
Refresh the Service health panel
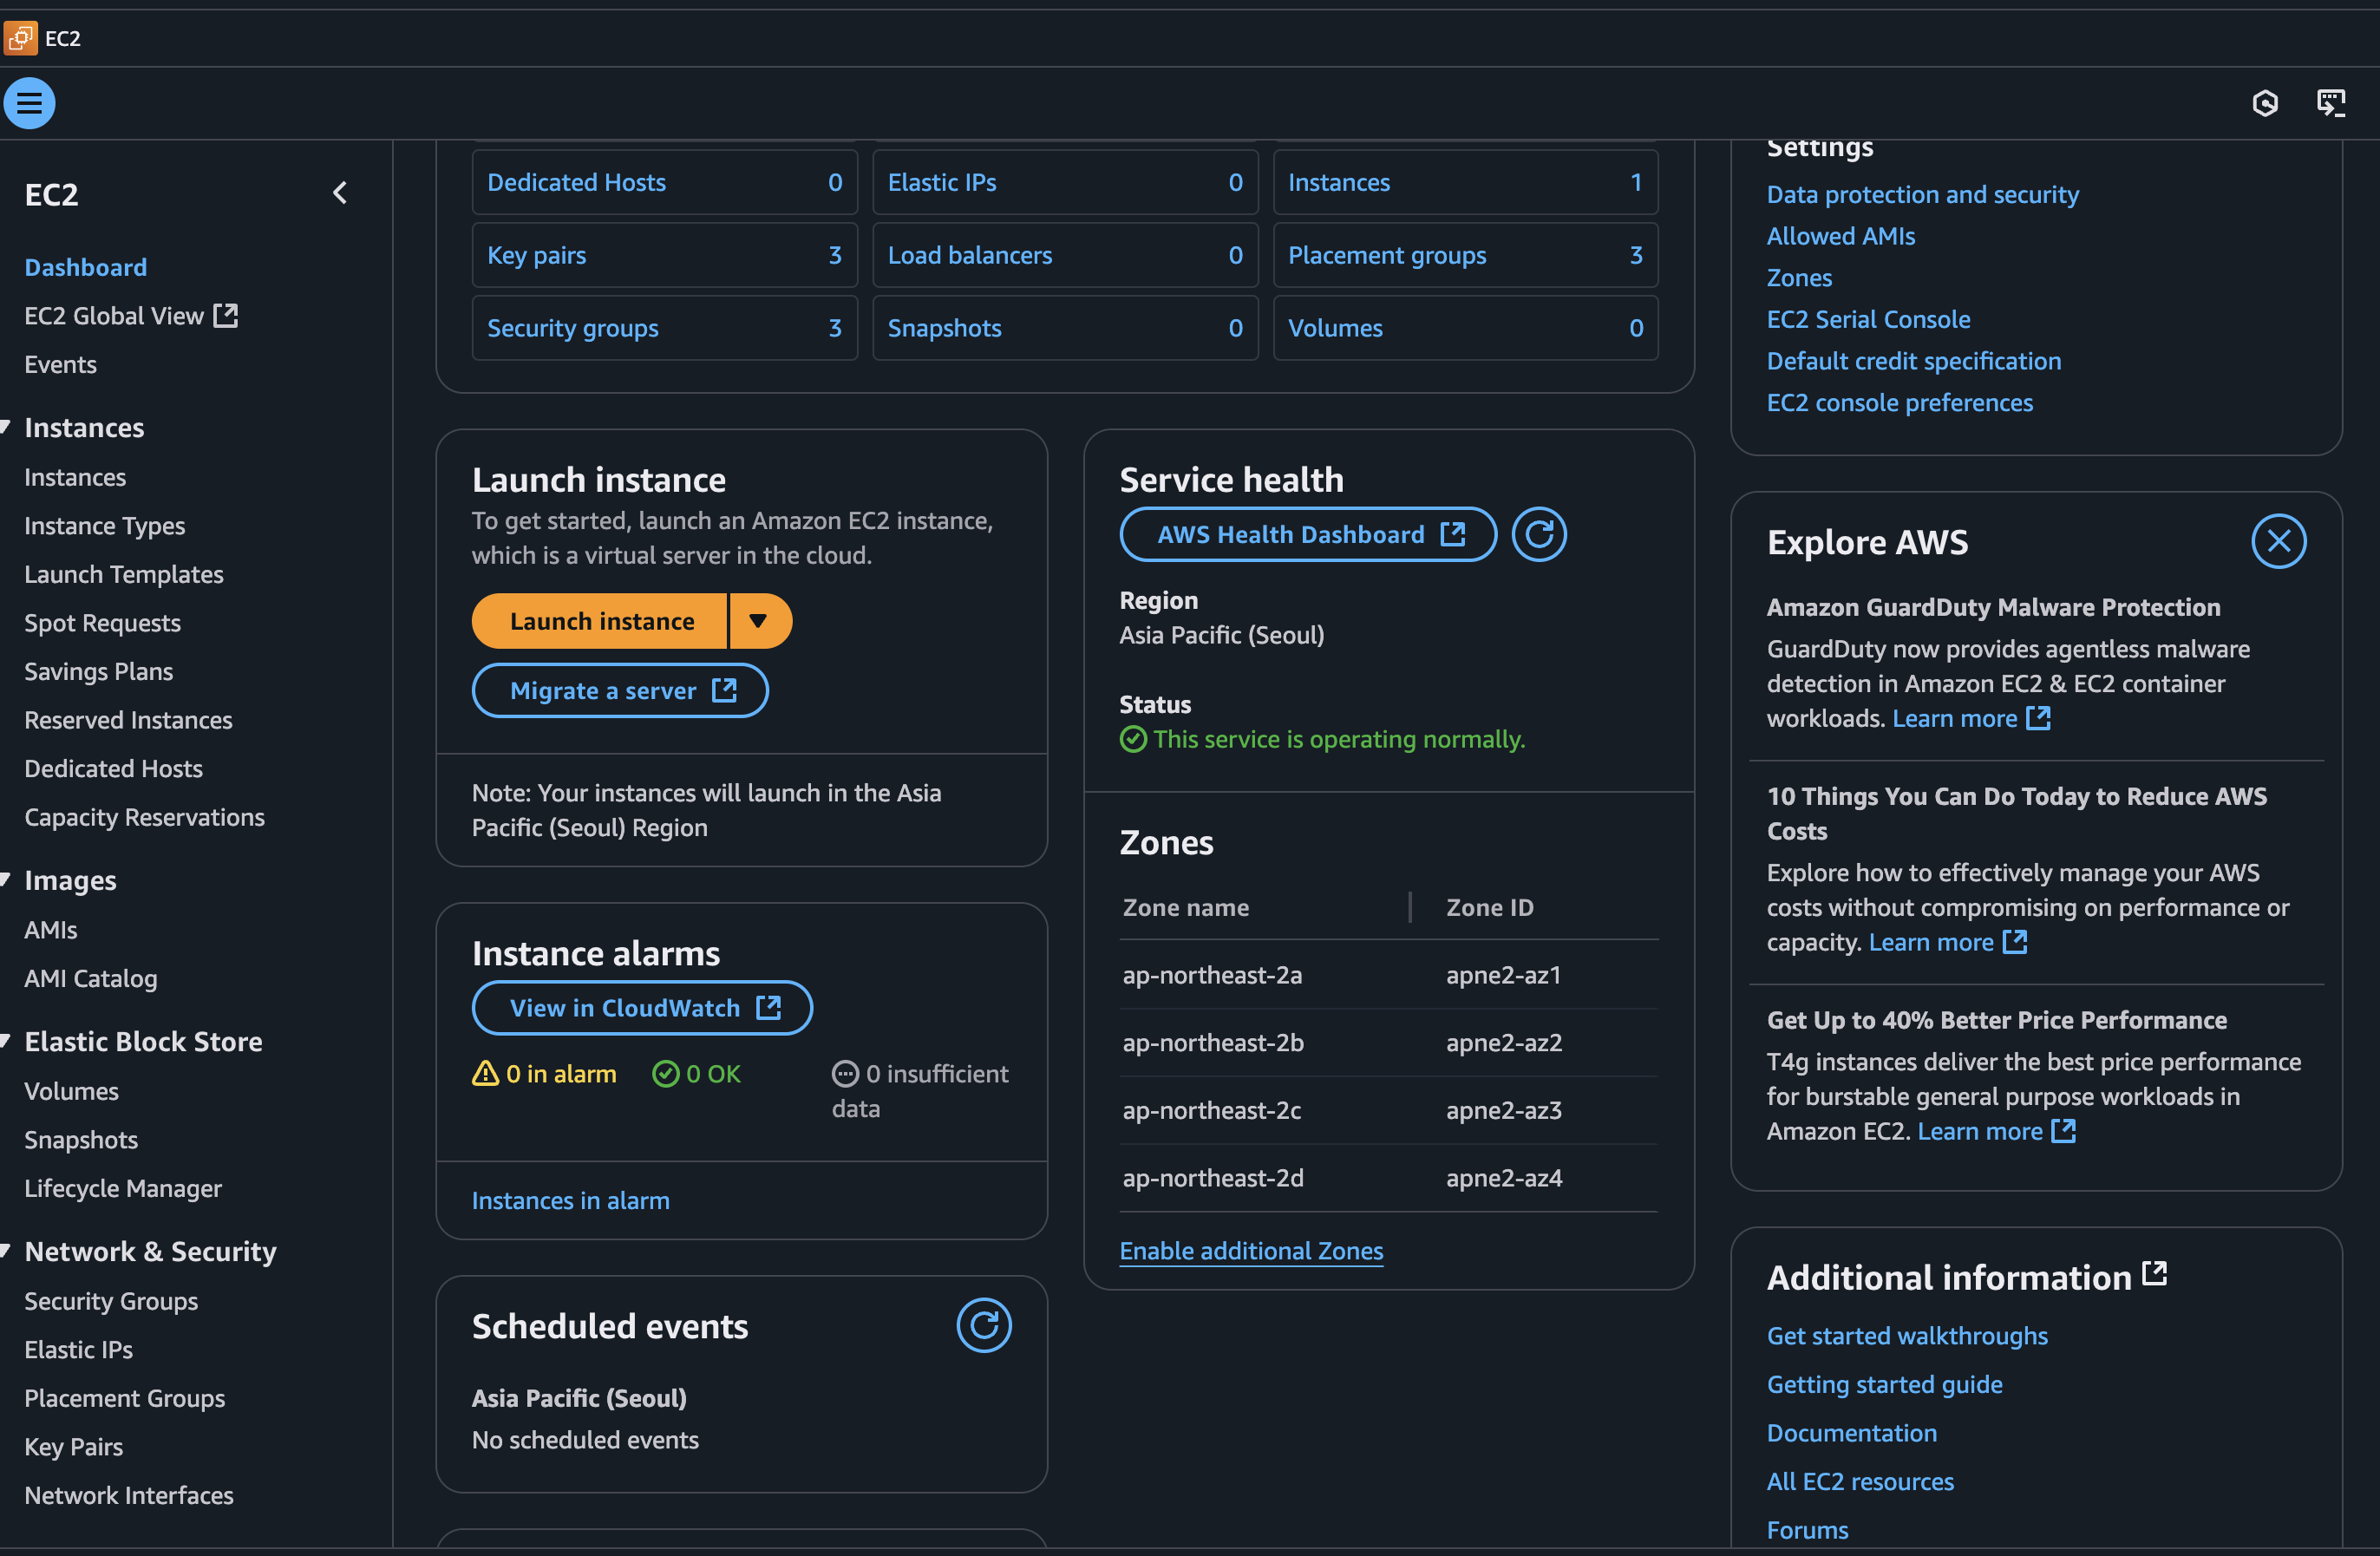(x=1539, y=534)
